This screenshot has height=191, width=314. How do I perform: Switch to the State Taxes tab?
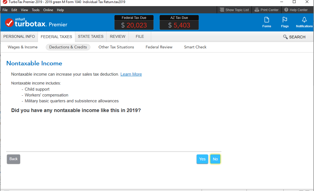91,36
